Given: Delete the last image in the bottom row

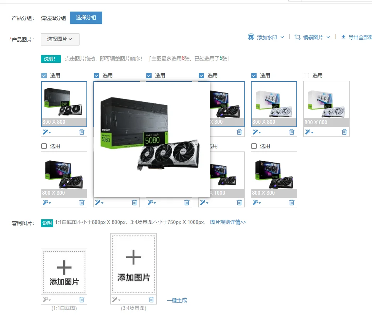Looking at the screenshot, I should click(292, 202).
